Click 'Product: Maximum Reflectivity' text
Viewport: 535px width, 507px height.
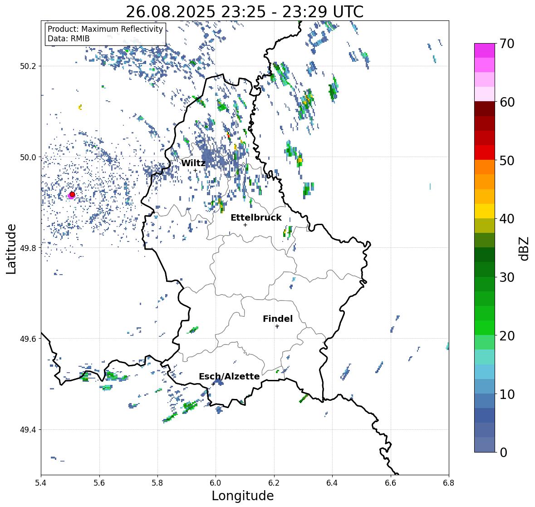pyautogui.click(x=105, y=29)
